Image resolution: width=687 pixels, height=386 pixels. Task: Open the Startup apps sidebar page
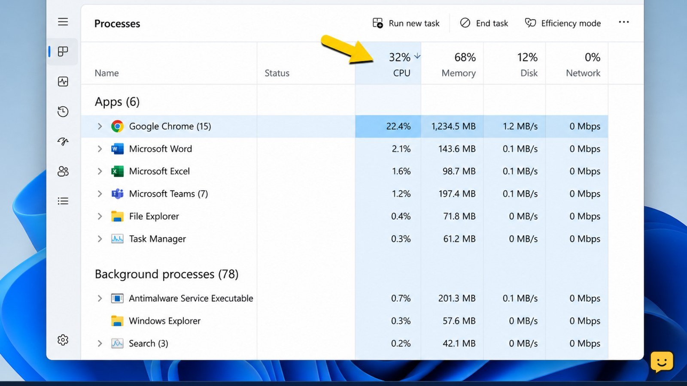coord(63,142)
